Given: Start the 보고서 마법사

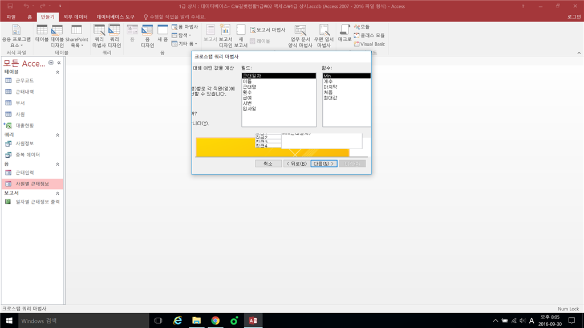Looking at the screenshot, I should click(268, 30).
